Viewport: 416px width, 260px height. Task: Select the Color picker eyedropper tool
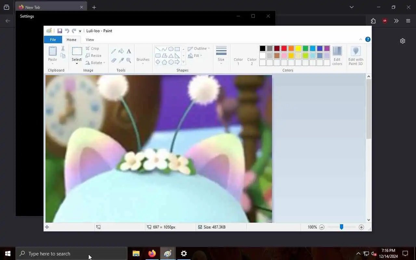tap(121, 60)
